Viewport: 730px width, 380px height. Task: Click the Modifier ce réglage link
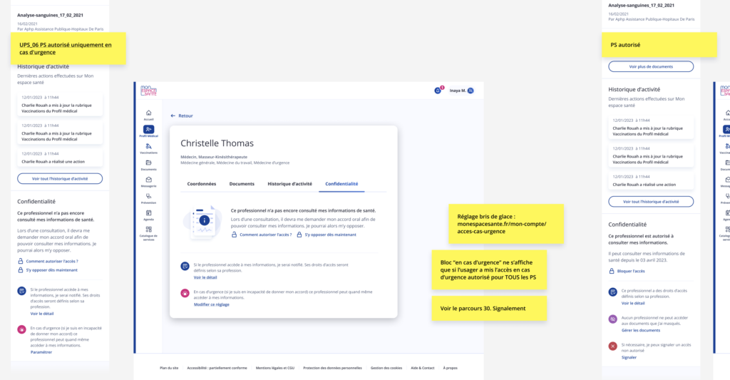(x=211, y=304)
